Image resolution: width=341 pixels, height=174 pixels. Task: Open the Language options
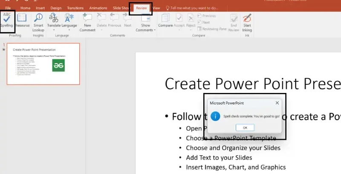(x=69, y=21)
